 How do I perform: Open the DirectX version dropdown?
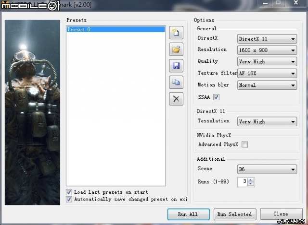[x=267, y=39]
